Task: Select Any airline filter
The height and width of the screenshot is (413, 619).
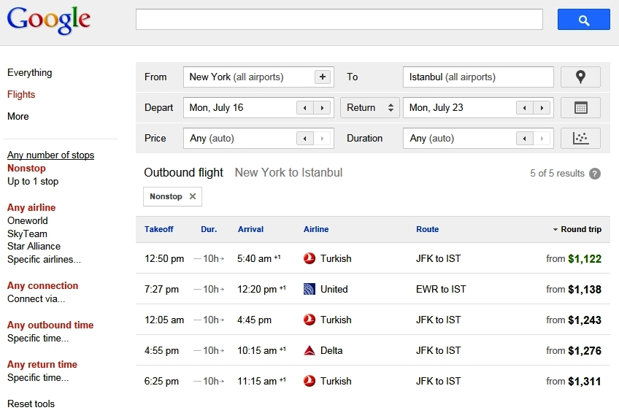Action: (31, 207)
